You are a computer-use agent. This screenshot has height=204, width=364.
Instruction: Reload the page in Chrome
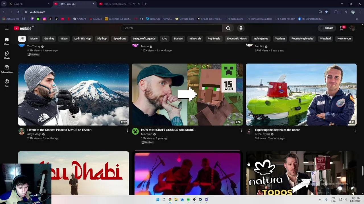[x=18, y=12]
